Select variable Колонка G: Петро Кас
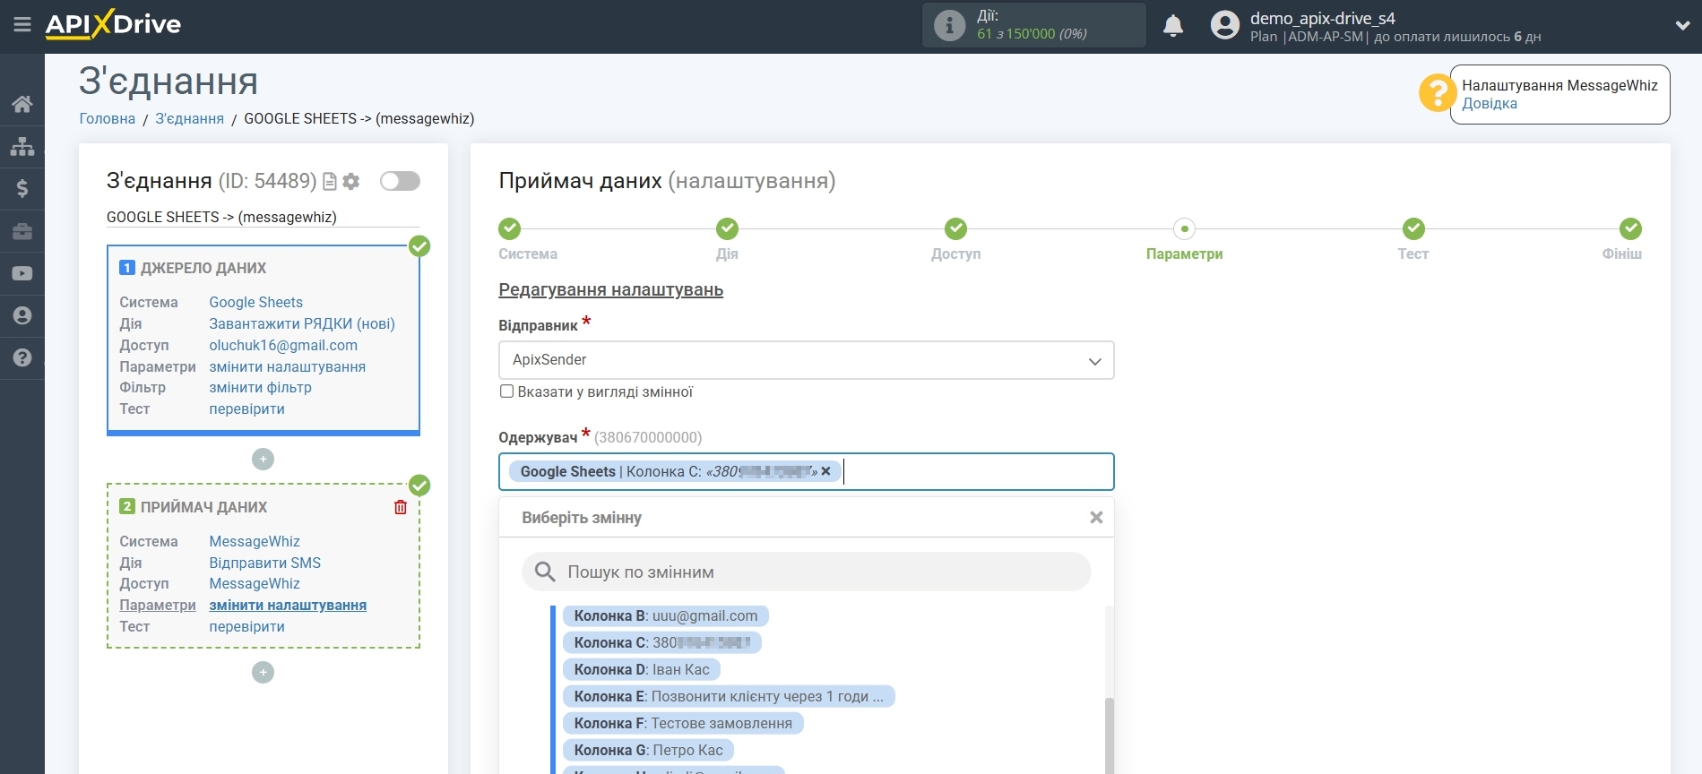Screen dimensions: 1702x774 (x=648, y=750)
